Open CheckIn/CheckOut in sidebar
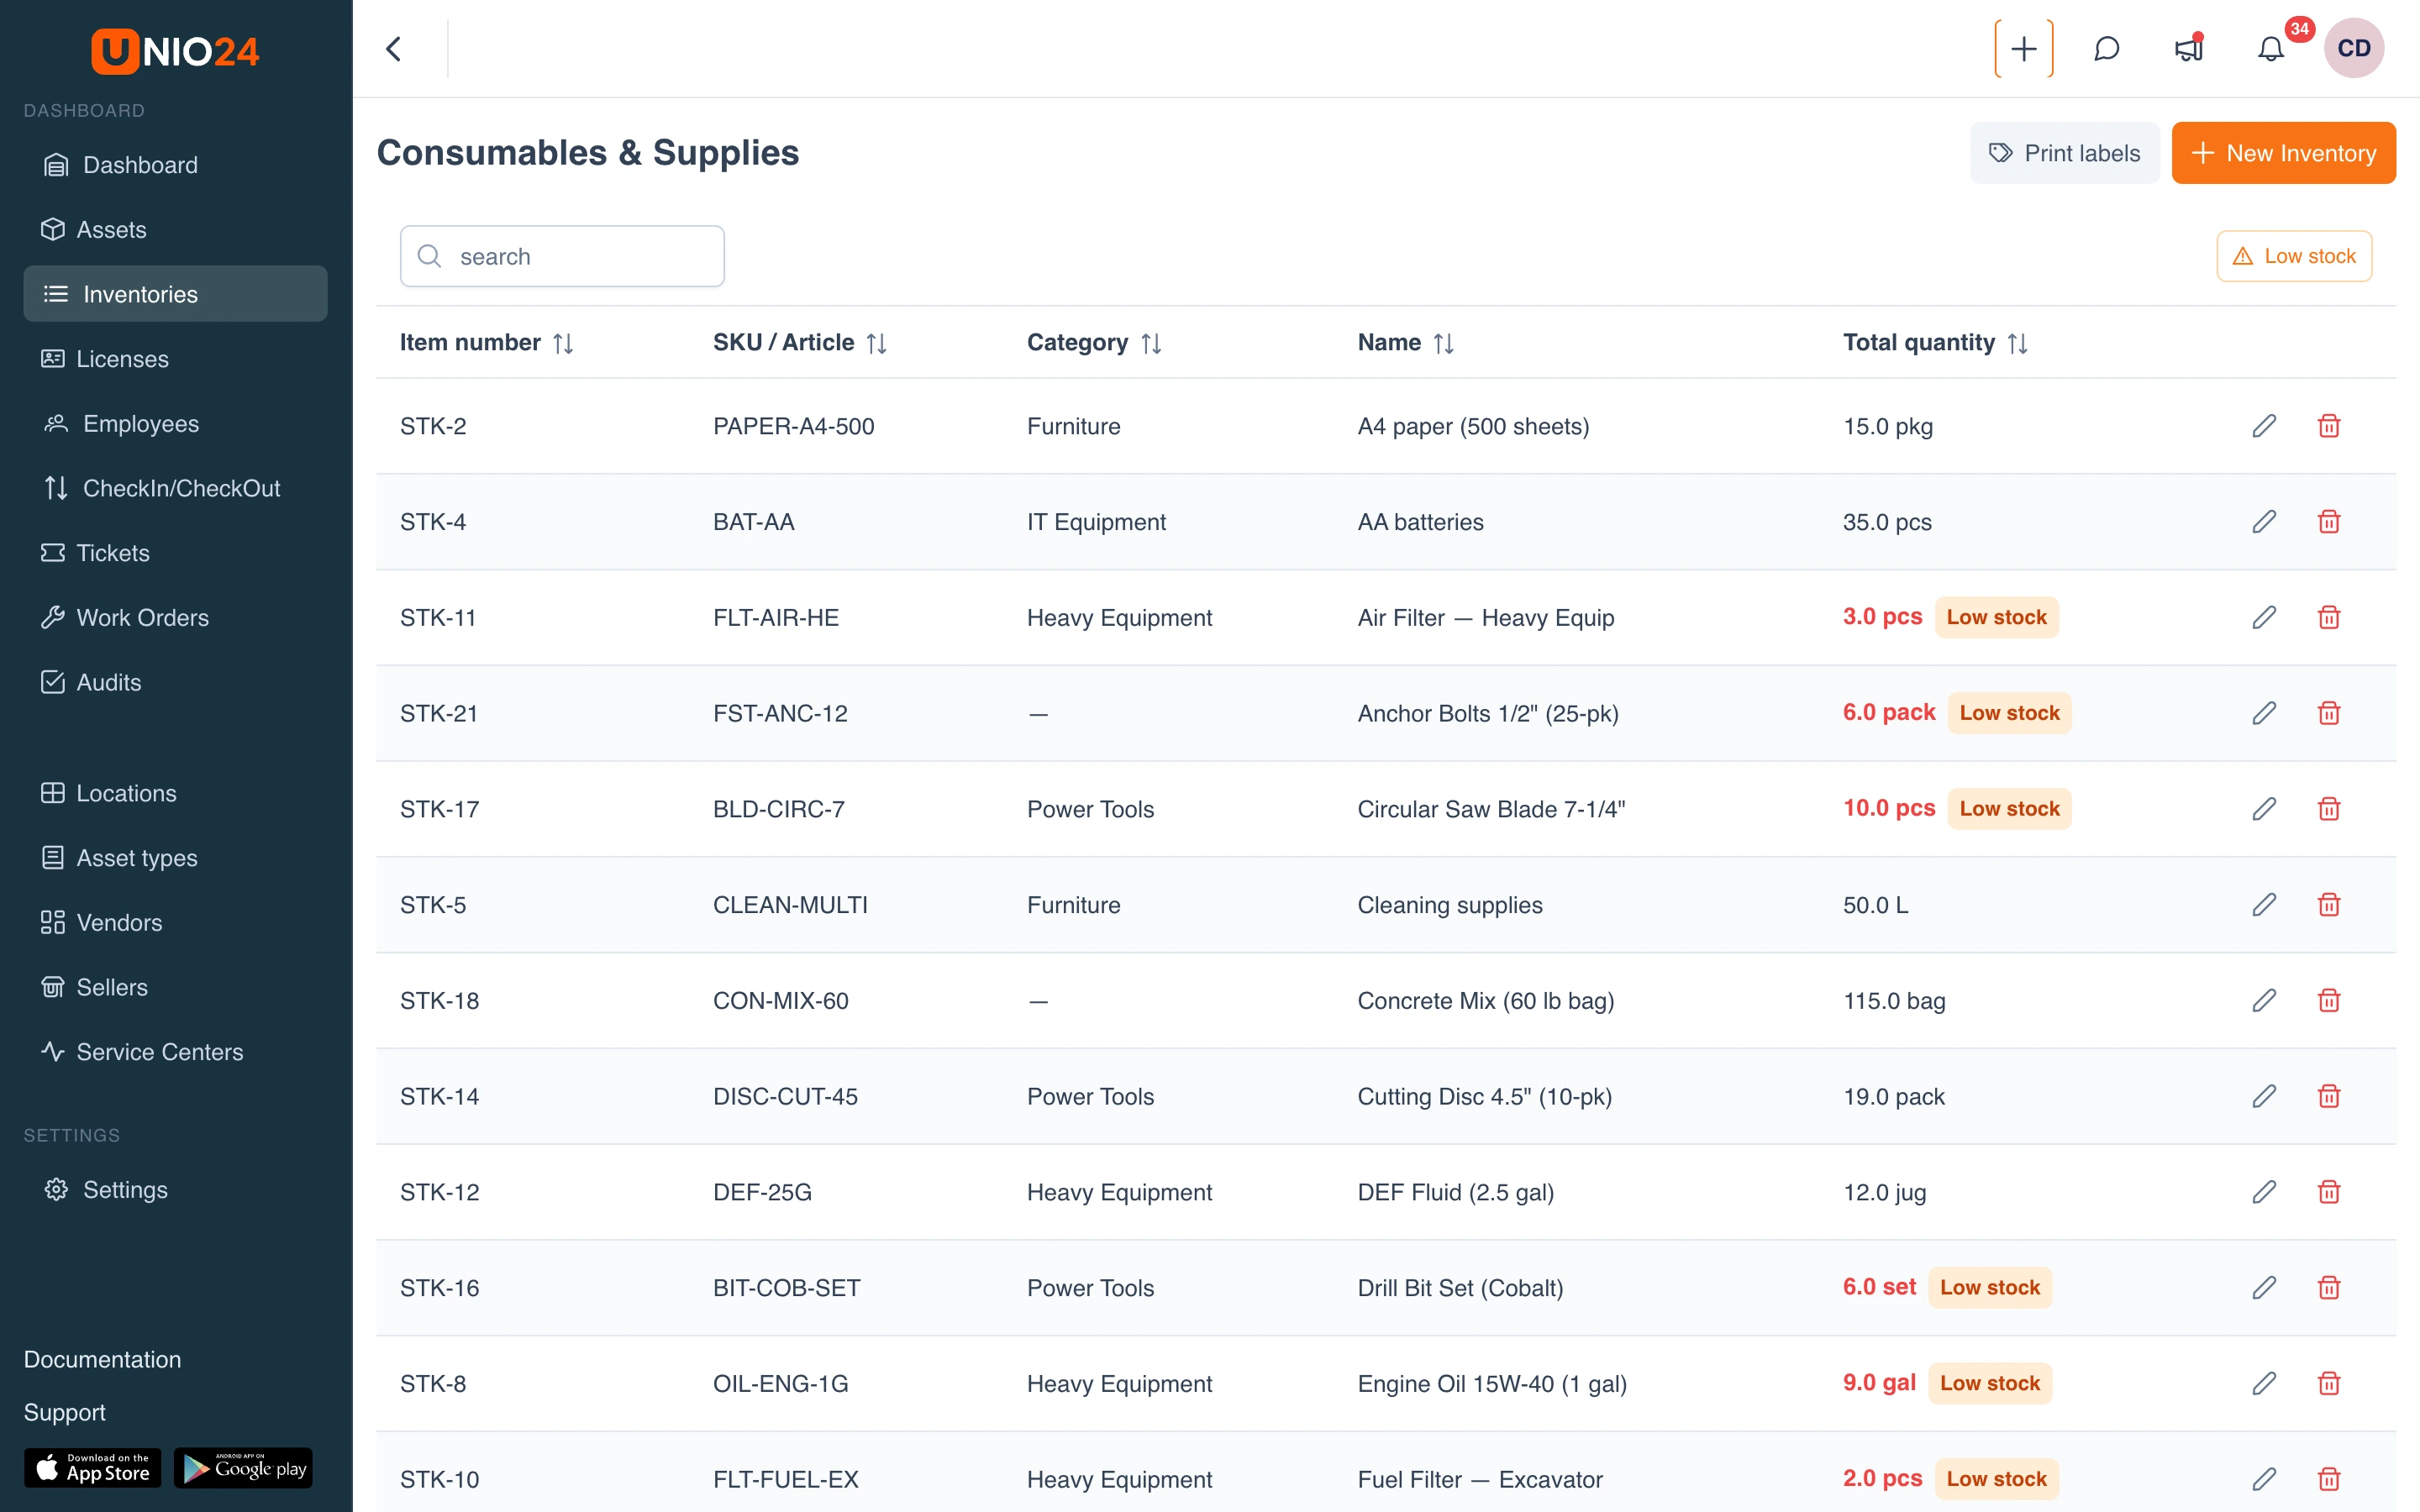 pyautogui.click(x=175, y=488)
